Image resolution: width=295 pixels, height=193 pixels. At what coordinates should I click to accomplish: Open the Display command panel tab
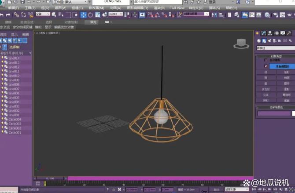coord(283,33)
